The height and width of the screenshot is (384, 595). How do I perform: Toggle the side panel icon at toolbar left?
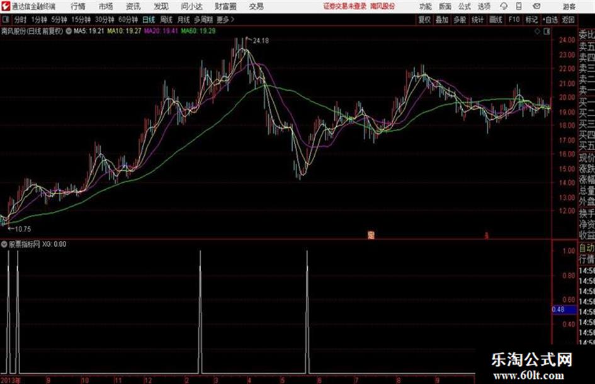[x=5, y=20]
